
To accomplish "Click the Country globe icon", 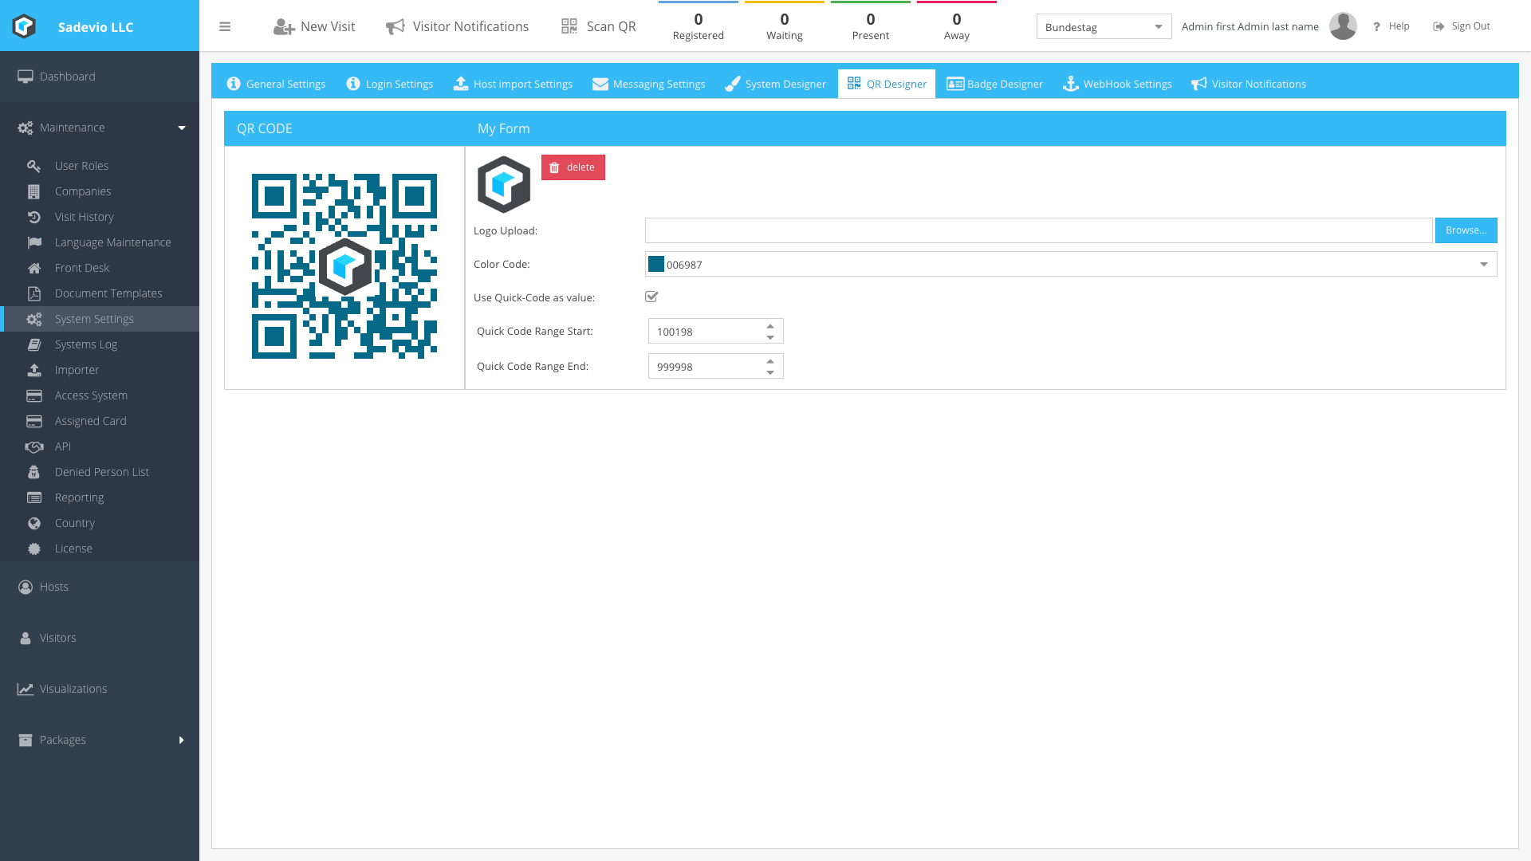I will 34,523.
